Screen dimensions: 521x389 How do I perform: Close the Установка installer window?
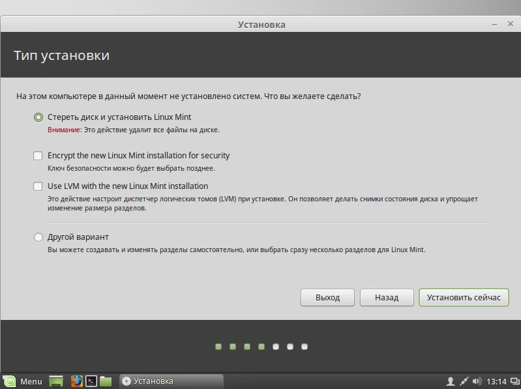pyautogui.click(x=511, y=24)
